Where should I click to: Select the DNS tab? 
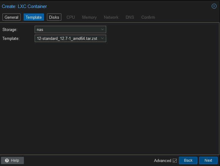pyautogui.click(x=130, y=17)
